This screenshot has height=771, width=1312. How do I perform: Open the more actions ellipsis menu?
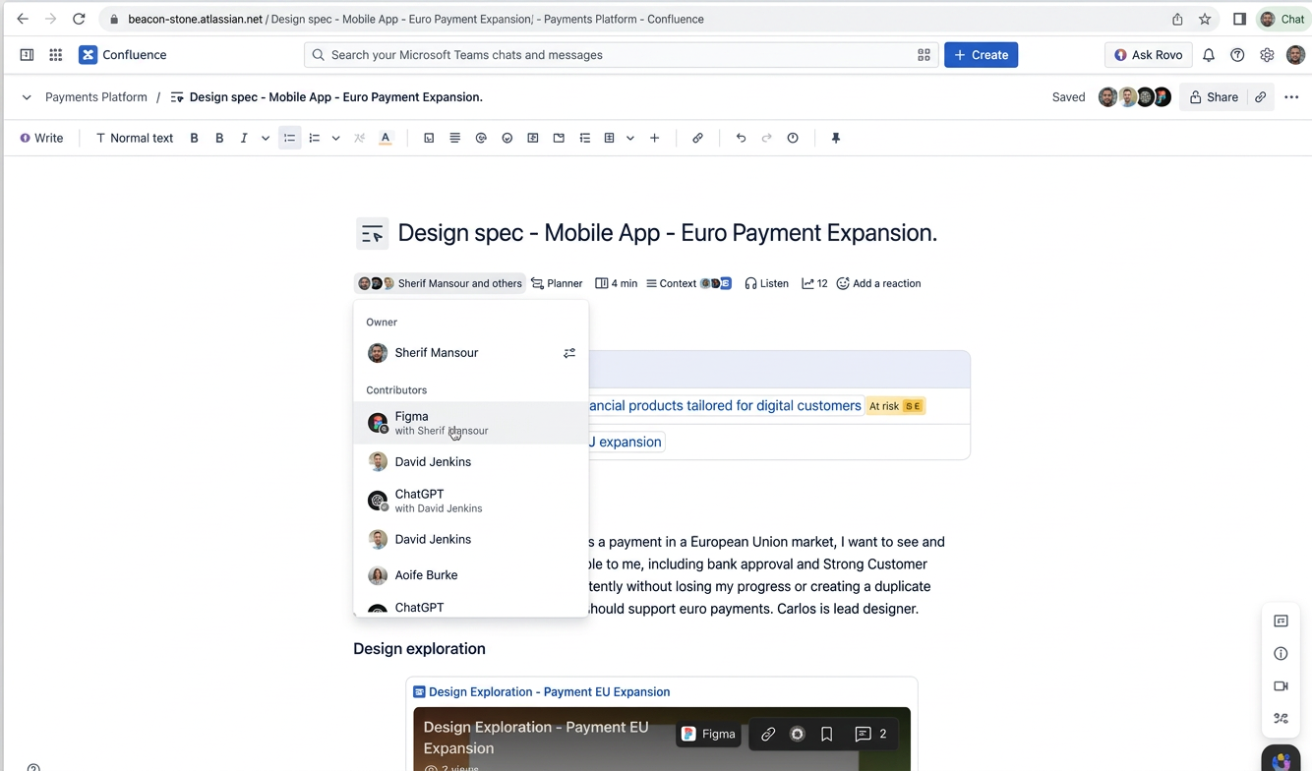coord(1291,97)
